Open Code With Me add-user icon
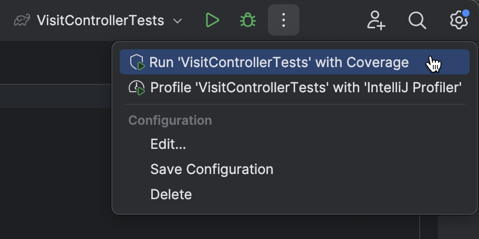The image size is (479, 239). (x=376, y=21)
